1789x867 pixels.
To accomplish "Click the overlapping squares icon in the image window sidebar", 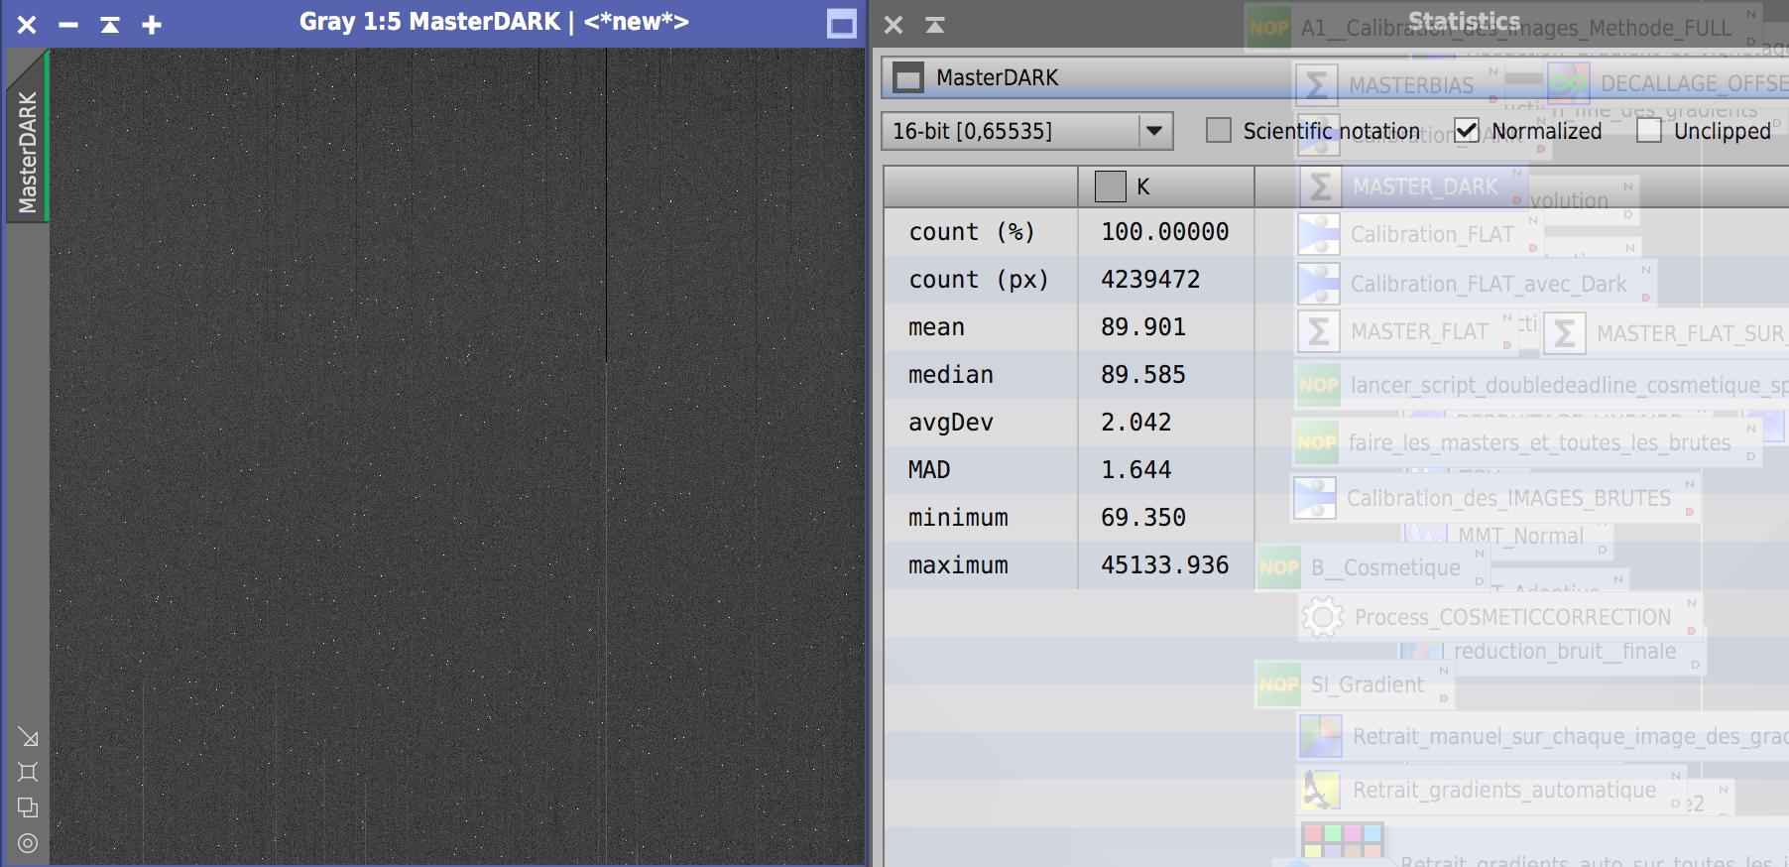I will 28,807.
